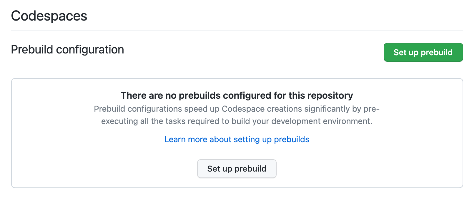Start prebuild setup from the header button
472x198 pixels.
coord(423,52)
